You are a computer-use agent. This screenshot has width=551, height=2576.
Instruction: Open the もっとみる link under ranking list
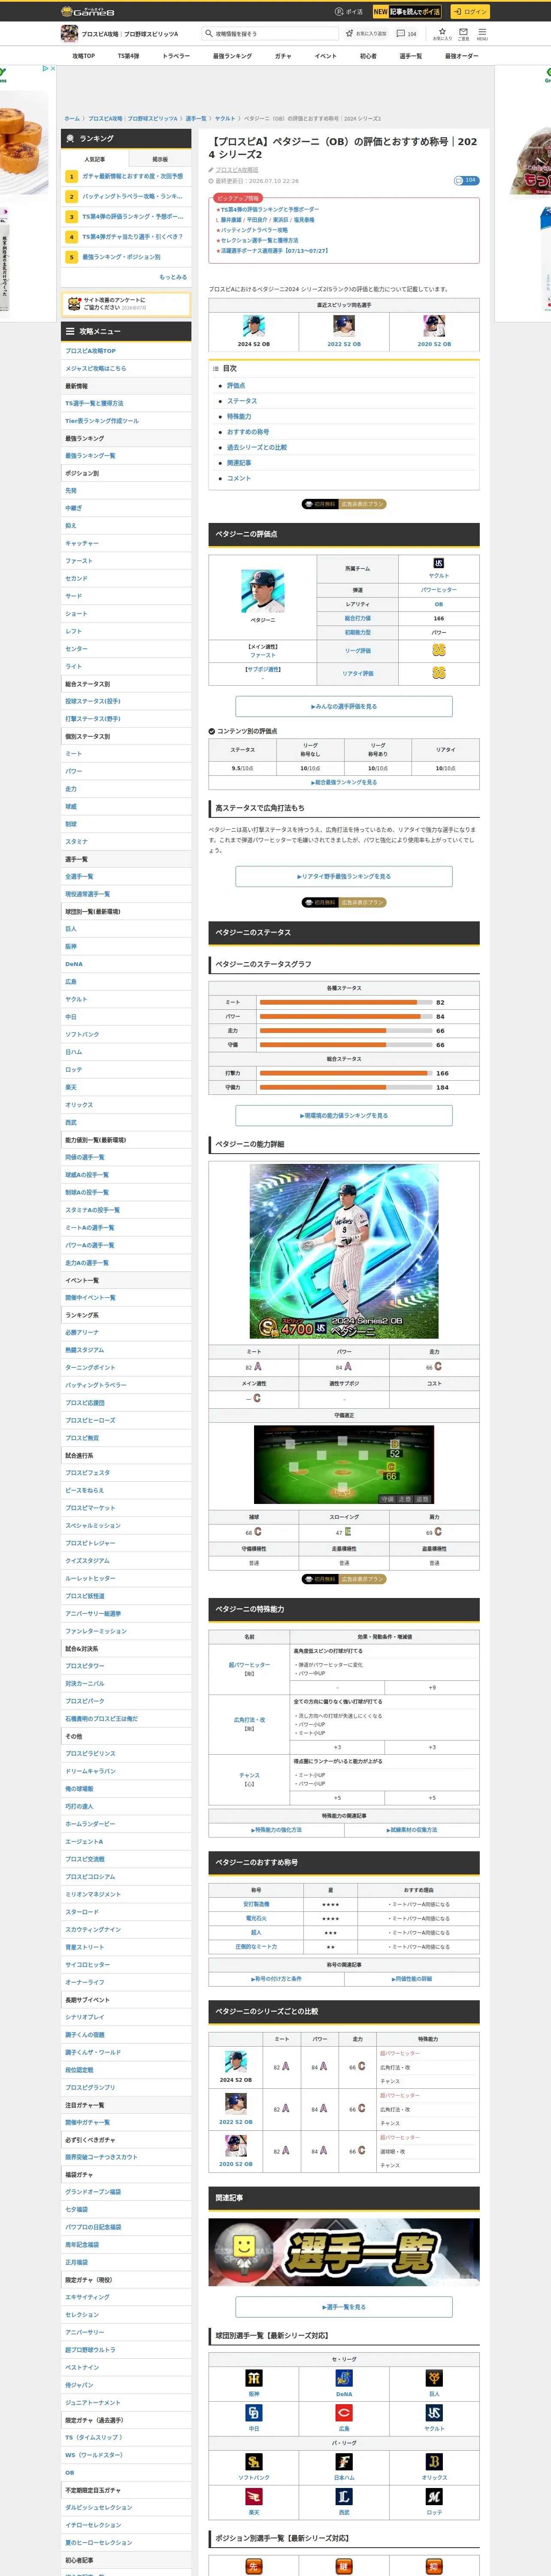[x=173, y=277]
